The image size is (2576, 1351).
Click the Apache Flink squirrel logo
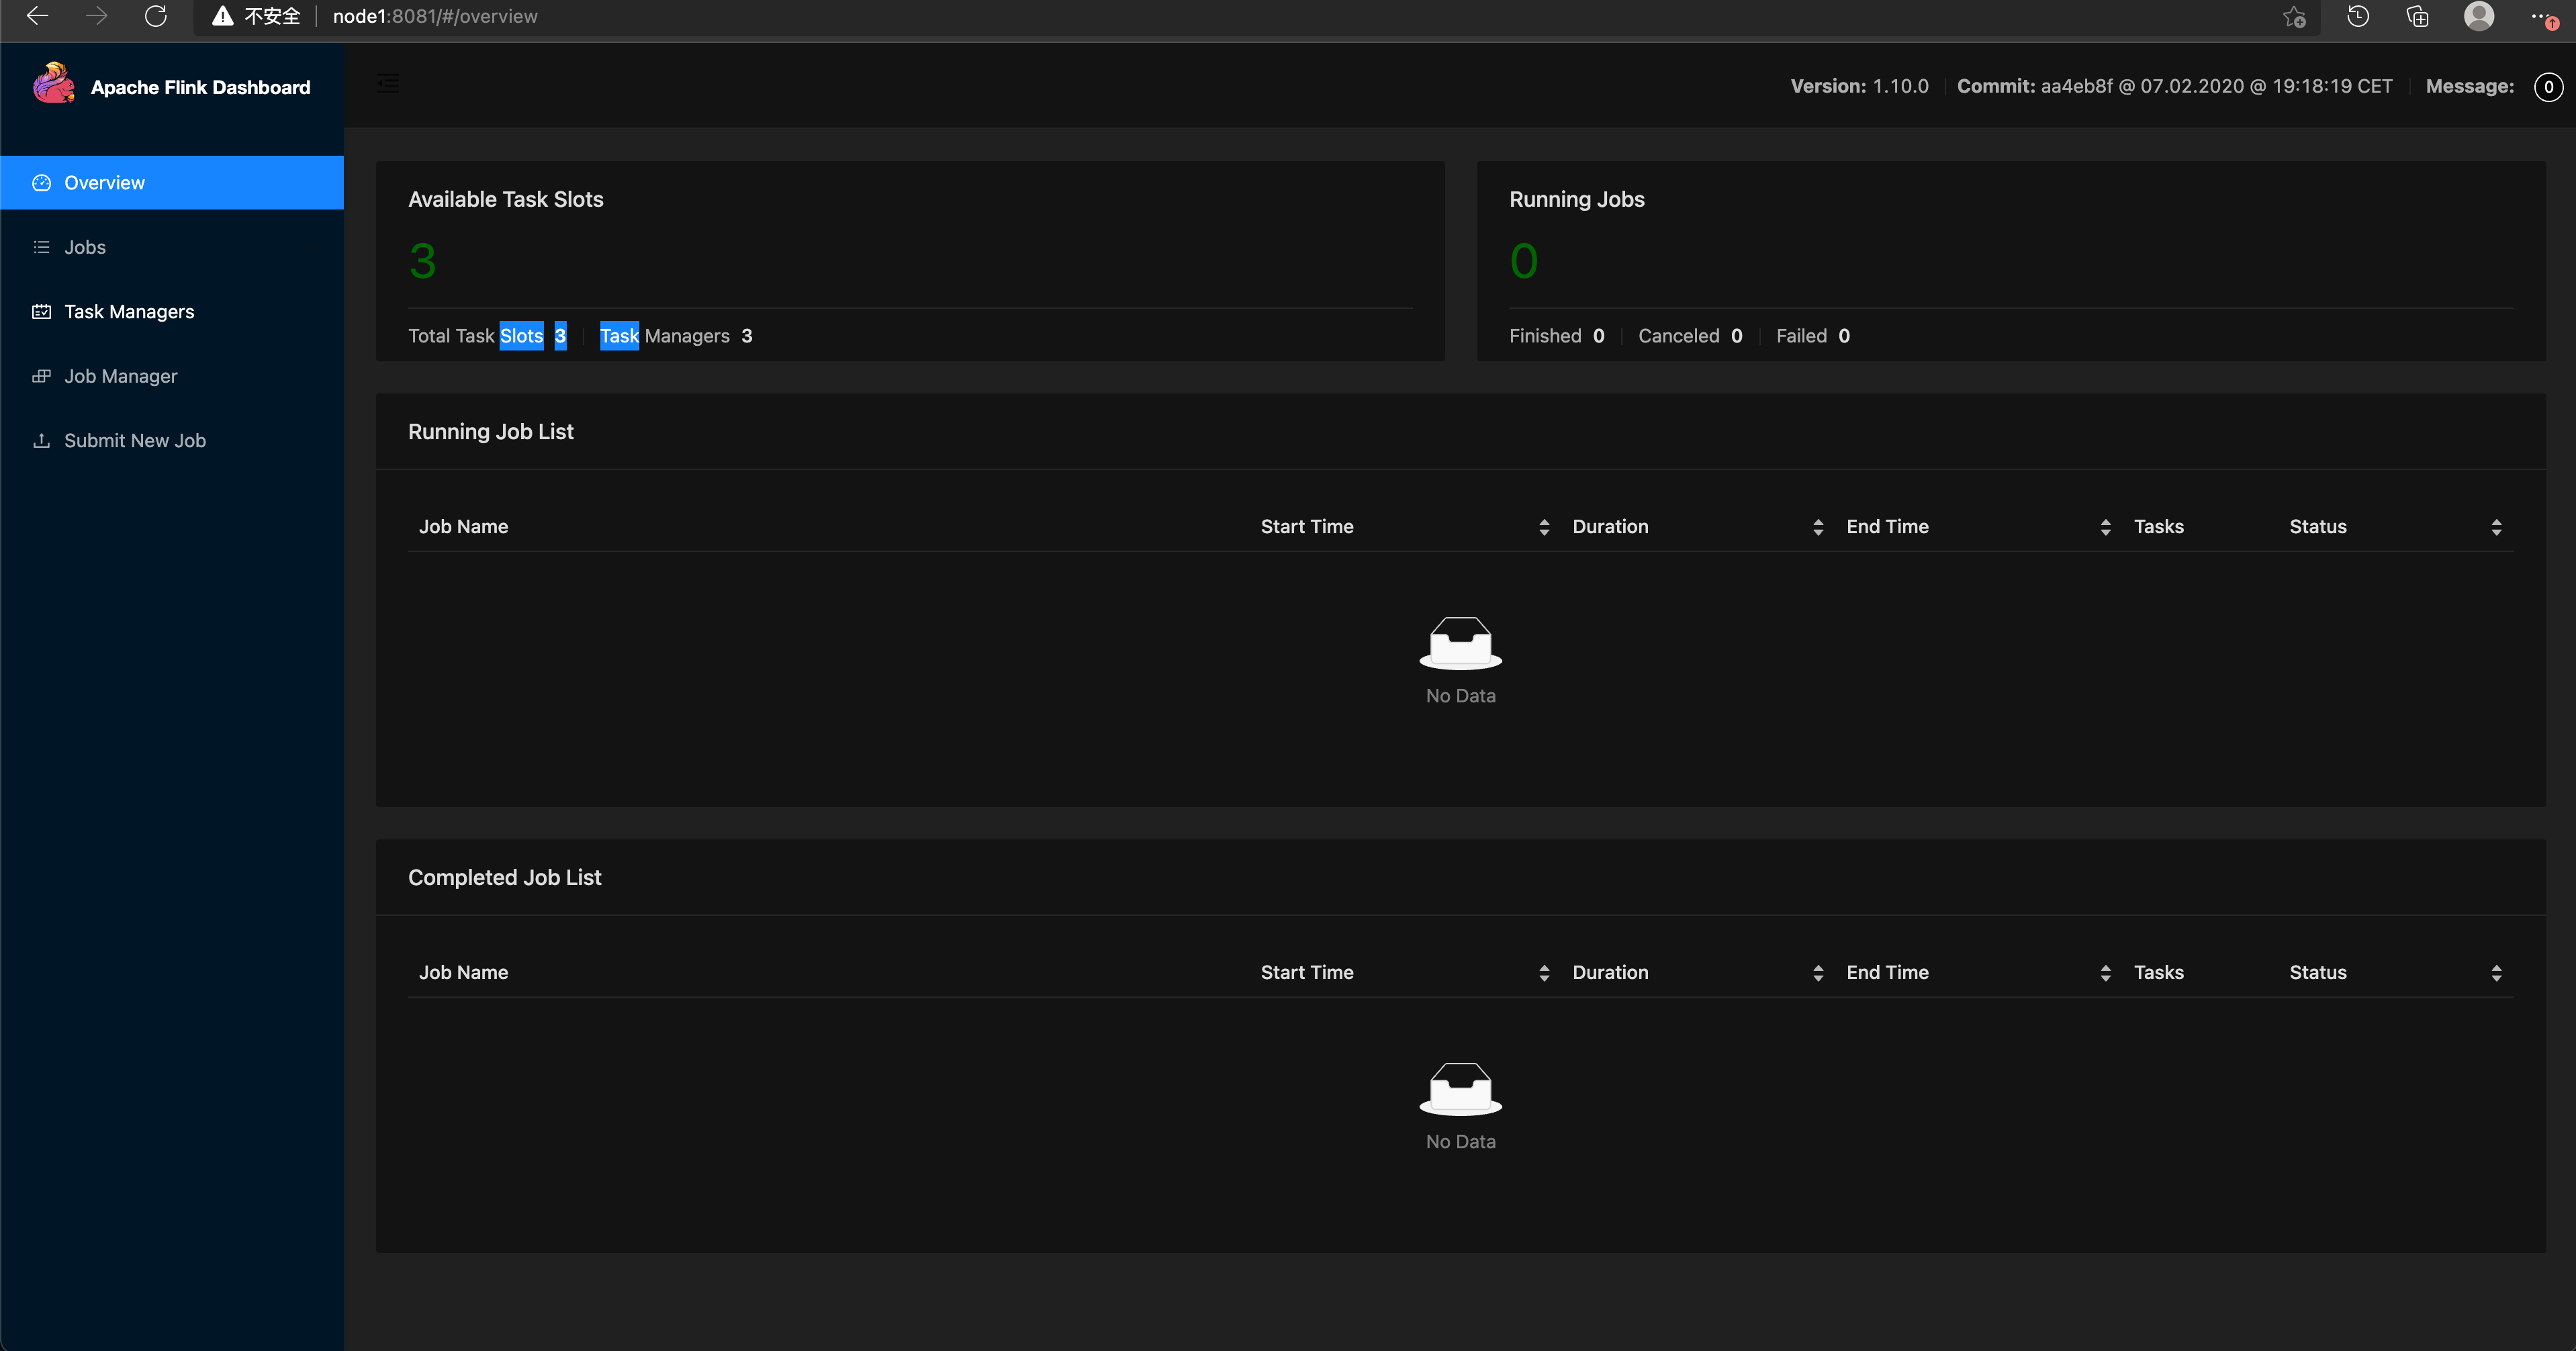click(54, 84)
